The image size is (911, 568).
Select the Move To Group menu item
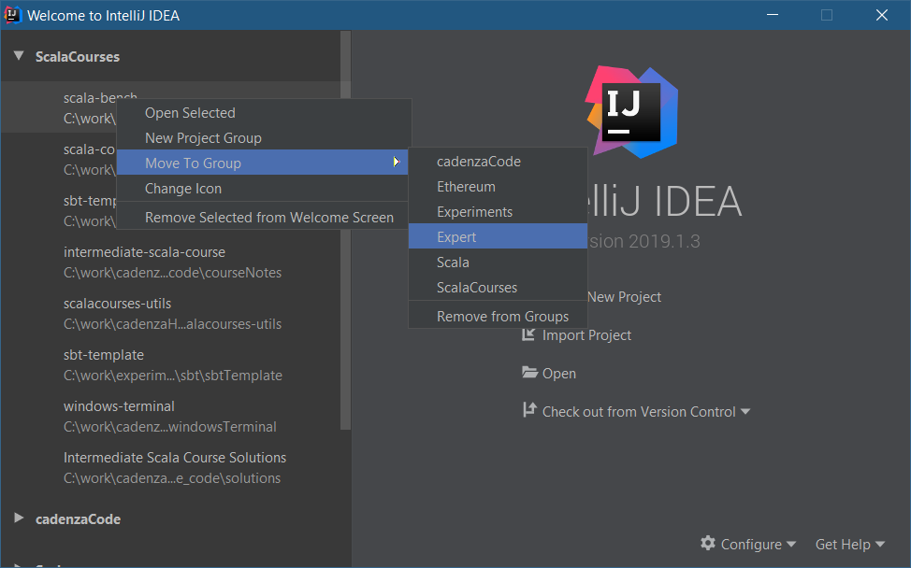[x=264, y=163]
